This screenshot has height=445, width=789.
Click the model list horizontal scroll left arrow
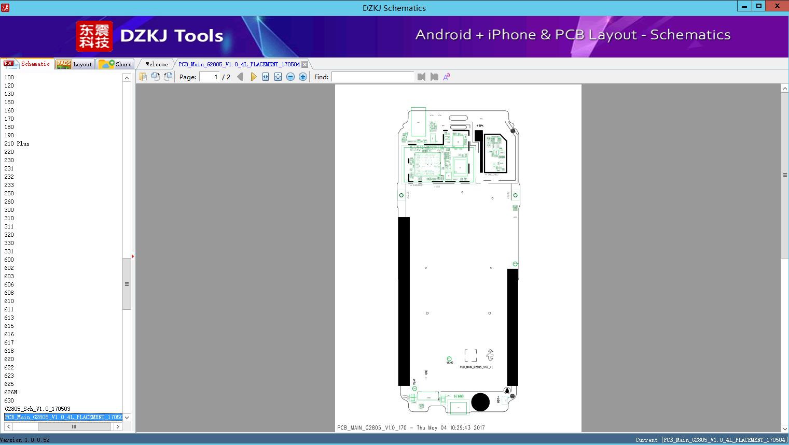pos(8,426)
